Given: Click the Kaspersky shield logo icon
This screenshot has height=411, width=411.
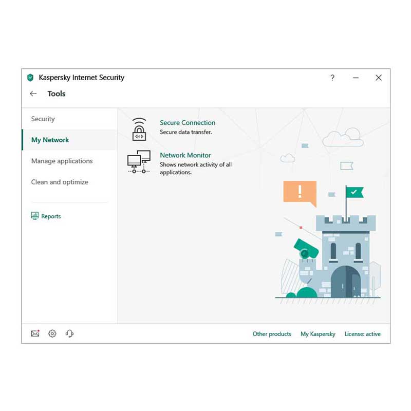Looking at the screenshot, I should 30,78.
